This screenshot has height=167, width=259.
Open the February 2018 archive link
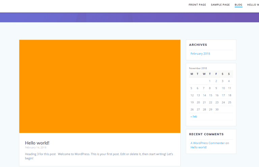point(200,54)
